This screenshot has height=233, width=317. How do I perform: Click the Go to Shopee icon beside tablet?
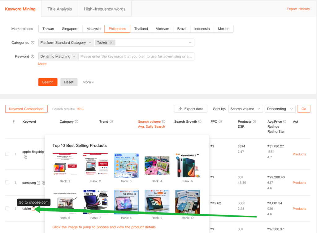[x=34, y=209]
